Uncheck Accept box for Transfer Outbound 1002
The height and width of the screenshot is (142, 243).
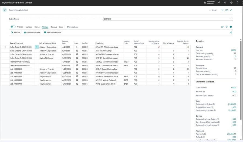click(x=77, y=62)
